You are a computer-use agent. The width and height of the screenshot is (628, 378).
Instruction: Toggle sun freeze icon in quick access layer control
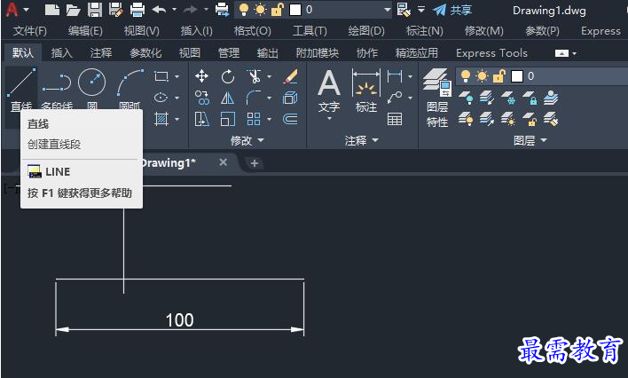point(260,10)
